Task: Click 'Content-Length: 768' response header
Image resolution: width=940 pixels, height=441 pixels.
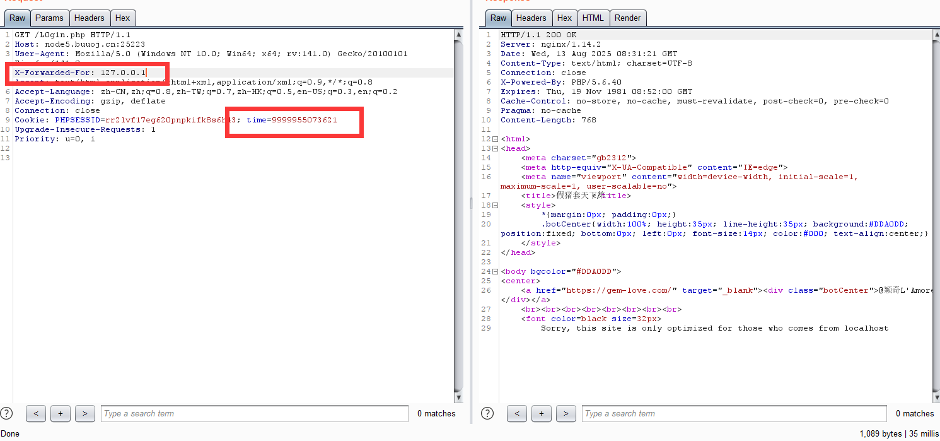Action: (548, 120)
